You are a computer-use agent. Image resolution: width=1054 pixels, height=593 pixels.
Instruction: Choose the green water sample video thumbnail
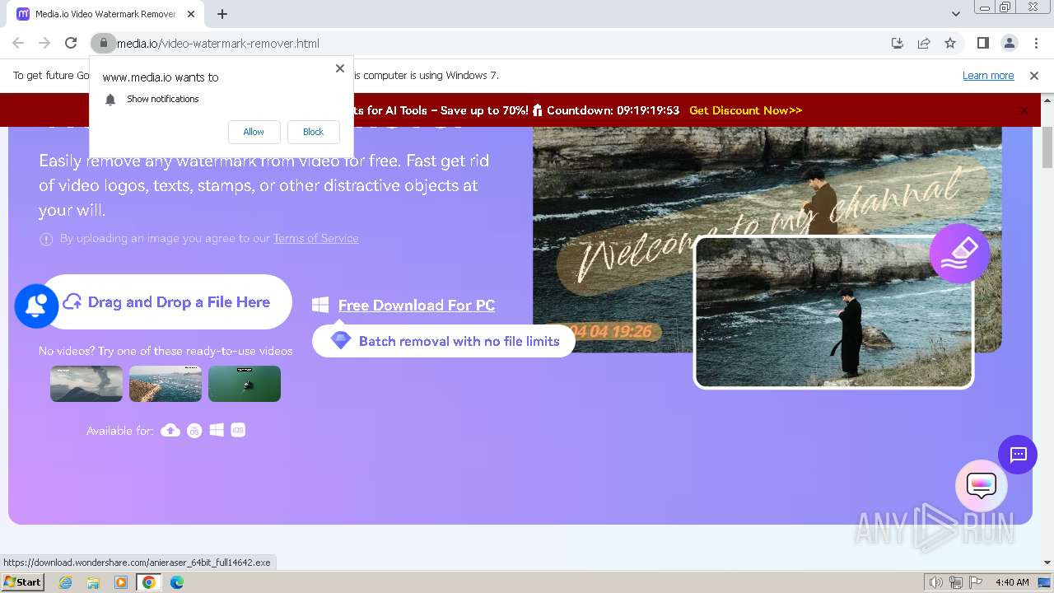[245, 384]
